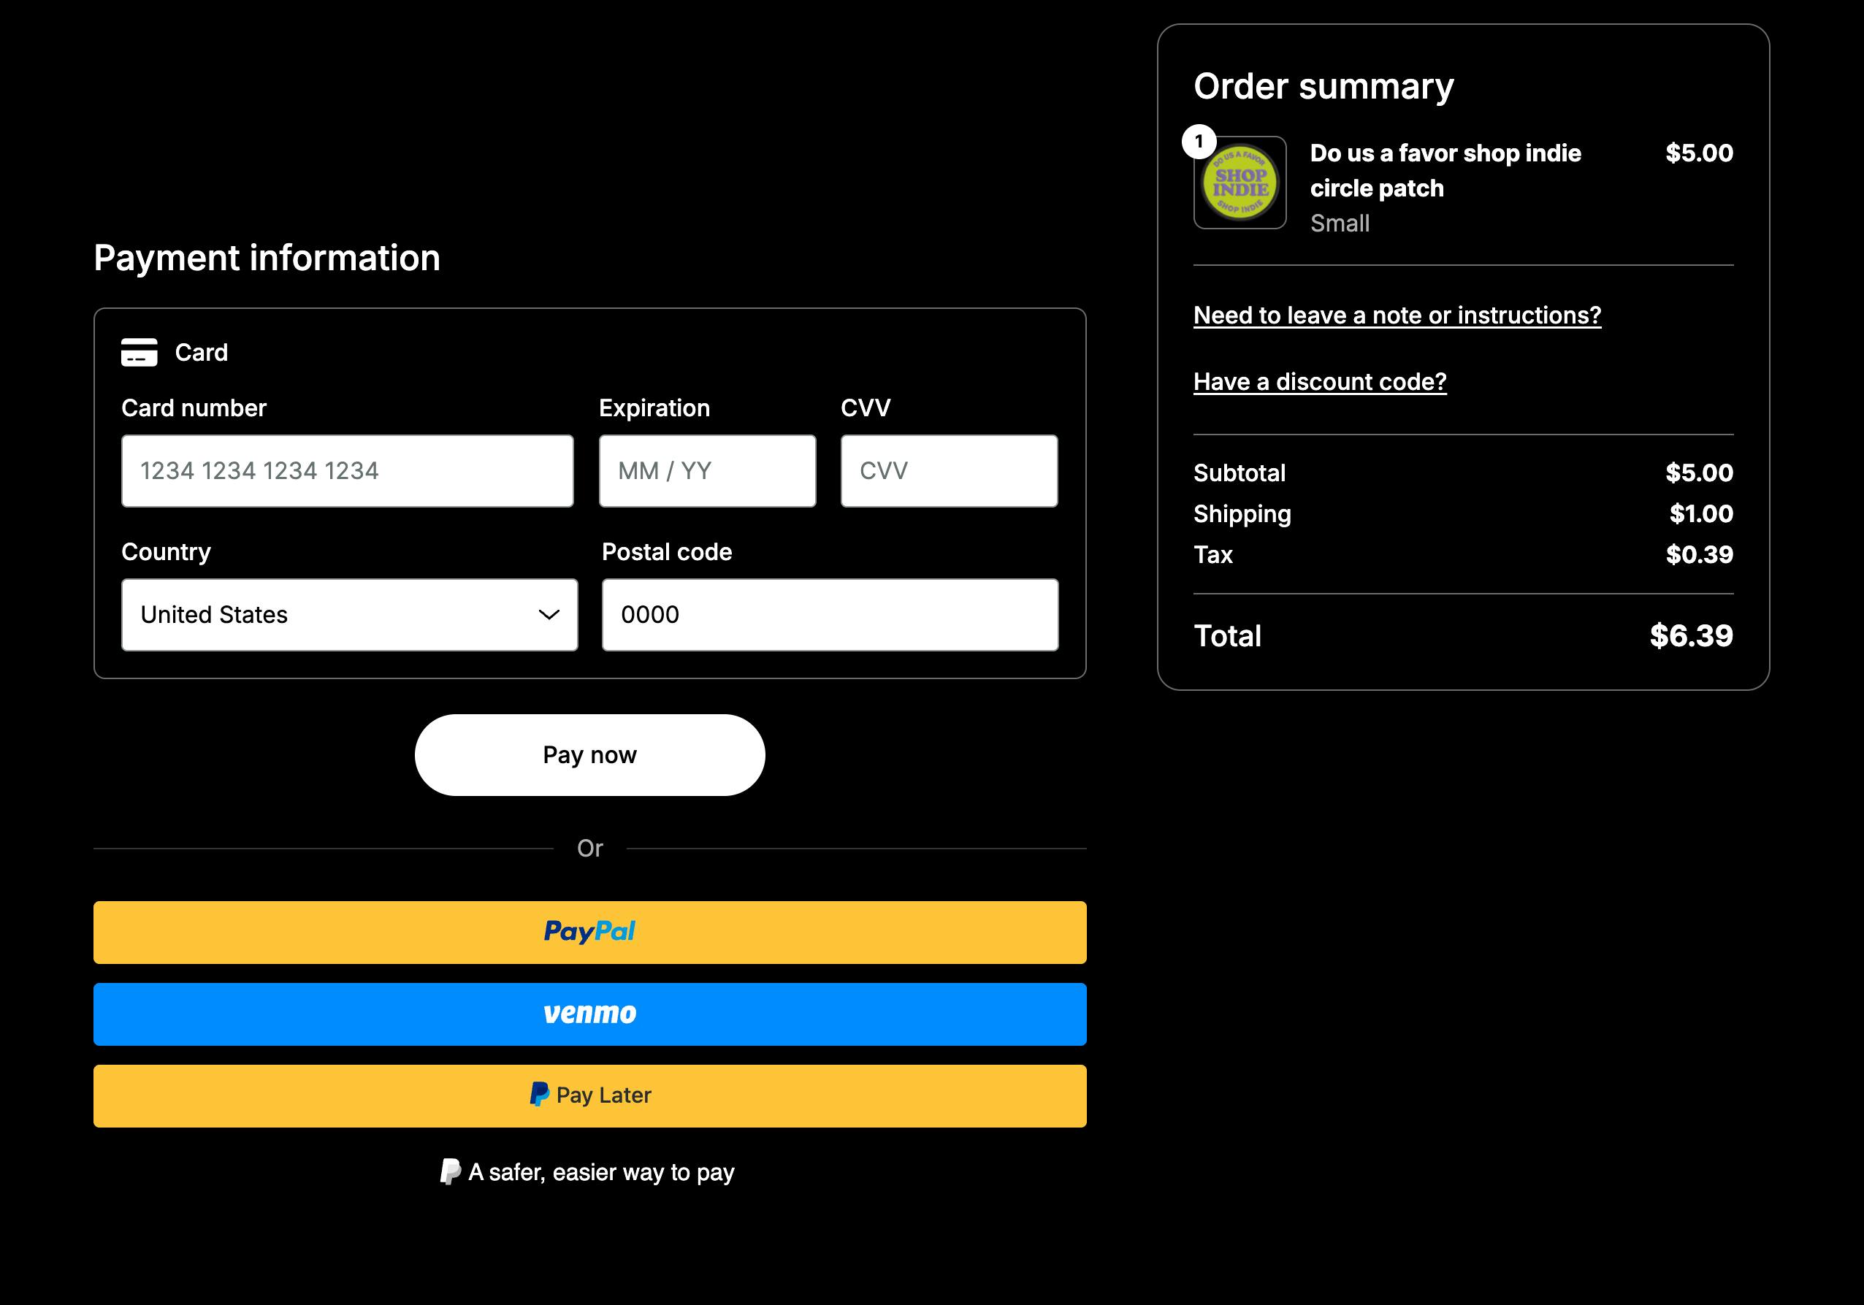Click the Card payment method label
The width and height of the screenshot is (1864, 1305).
[x=202, y=353]
